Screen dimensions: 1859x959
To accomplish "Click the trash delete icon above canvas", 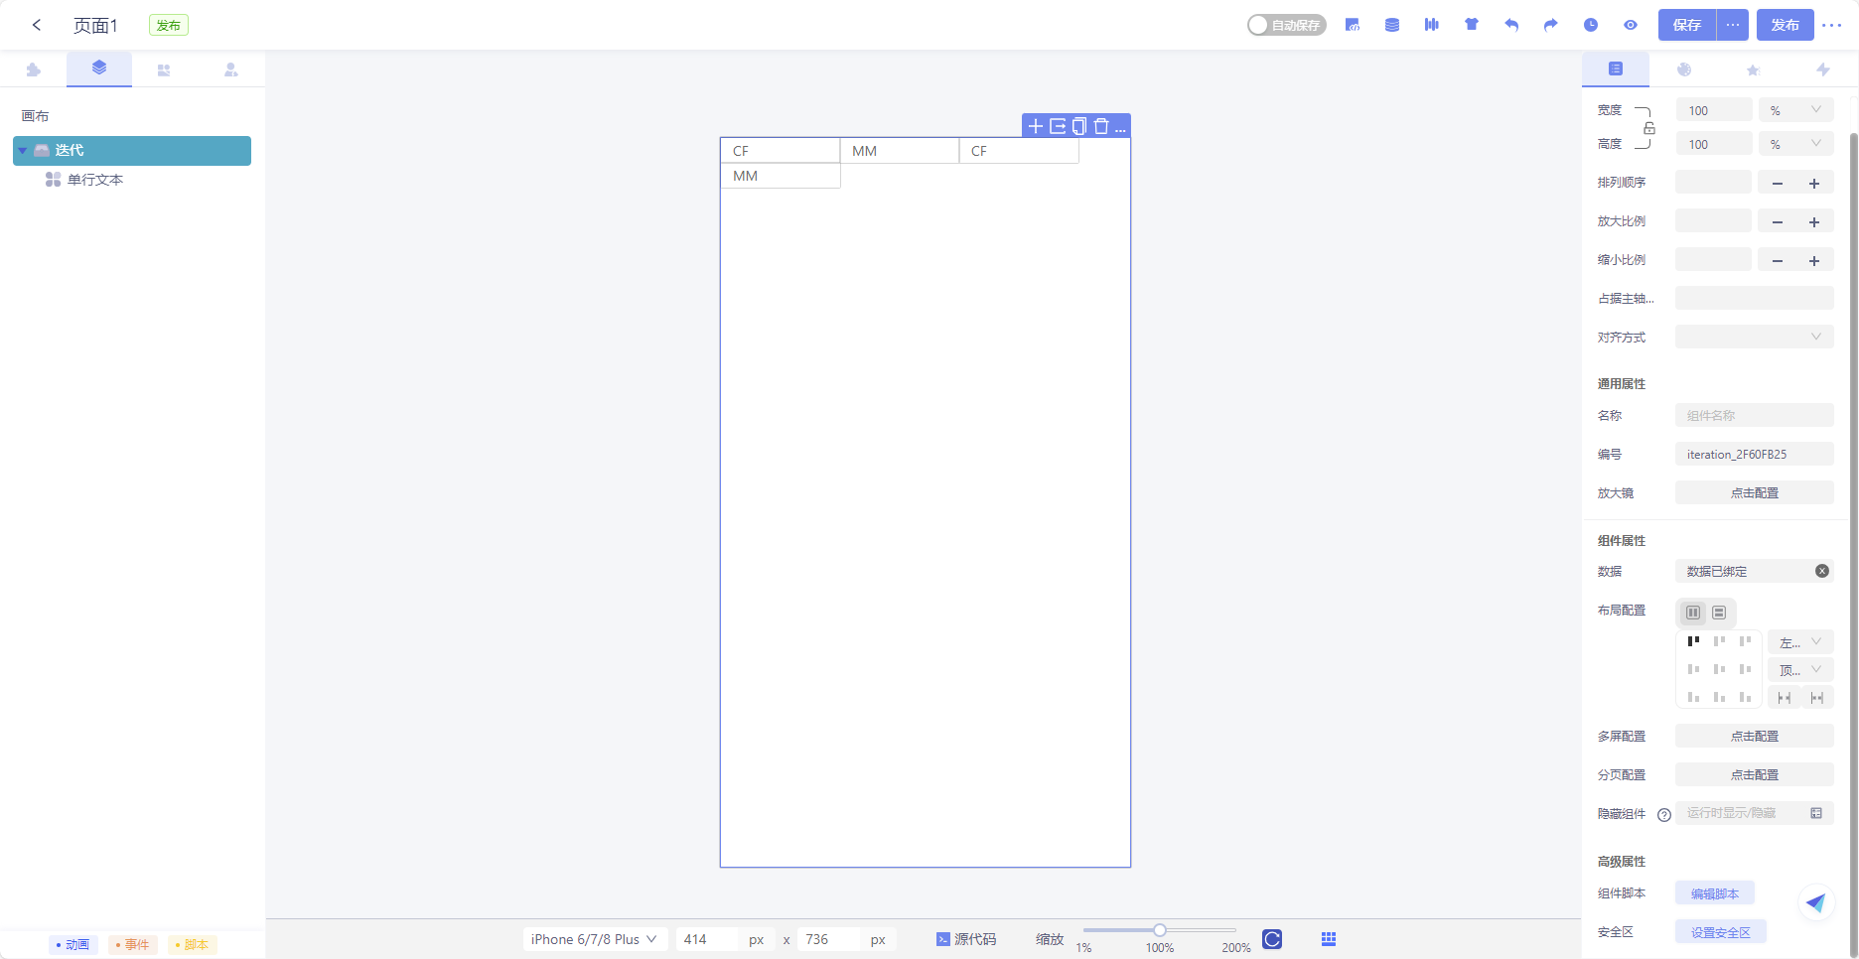I will [x=1100, y=126].
